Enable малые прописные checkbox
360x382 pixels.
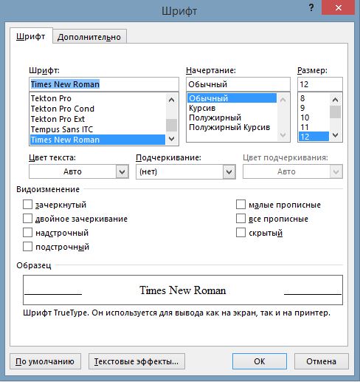point(240,205)
